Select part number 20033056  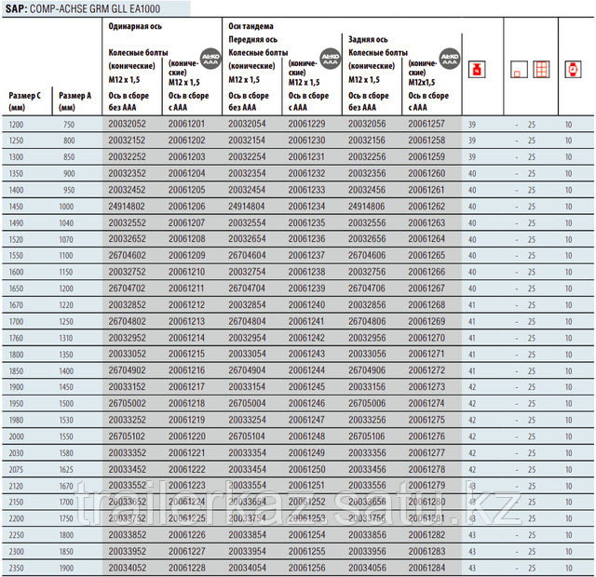(x=367, y=354)
